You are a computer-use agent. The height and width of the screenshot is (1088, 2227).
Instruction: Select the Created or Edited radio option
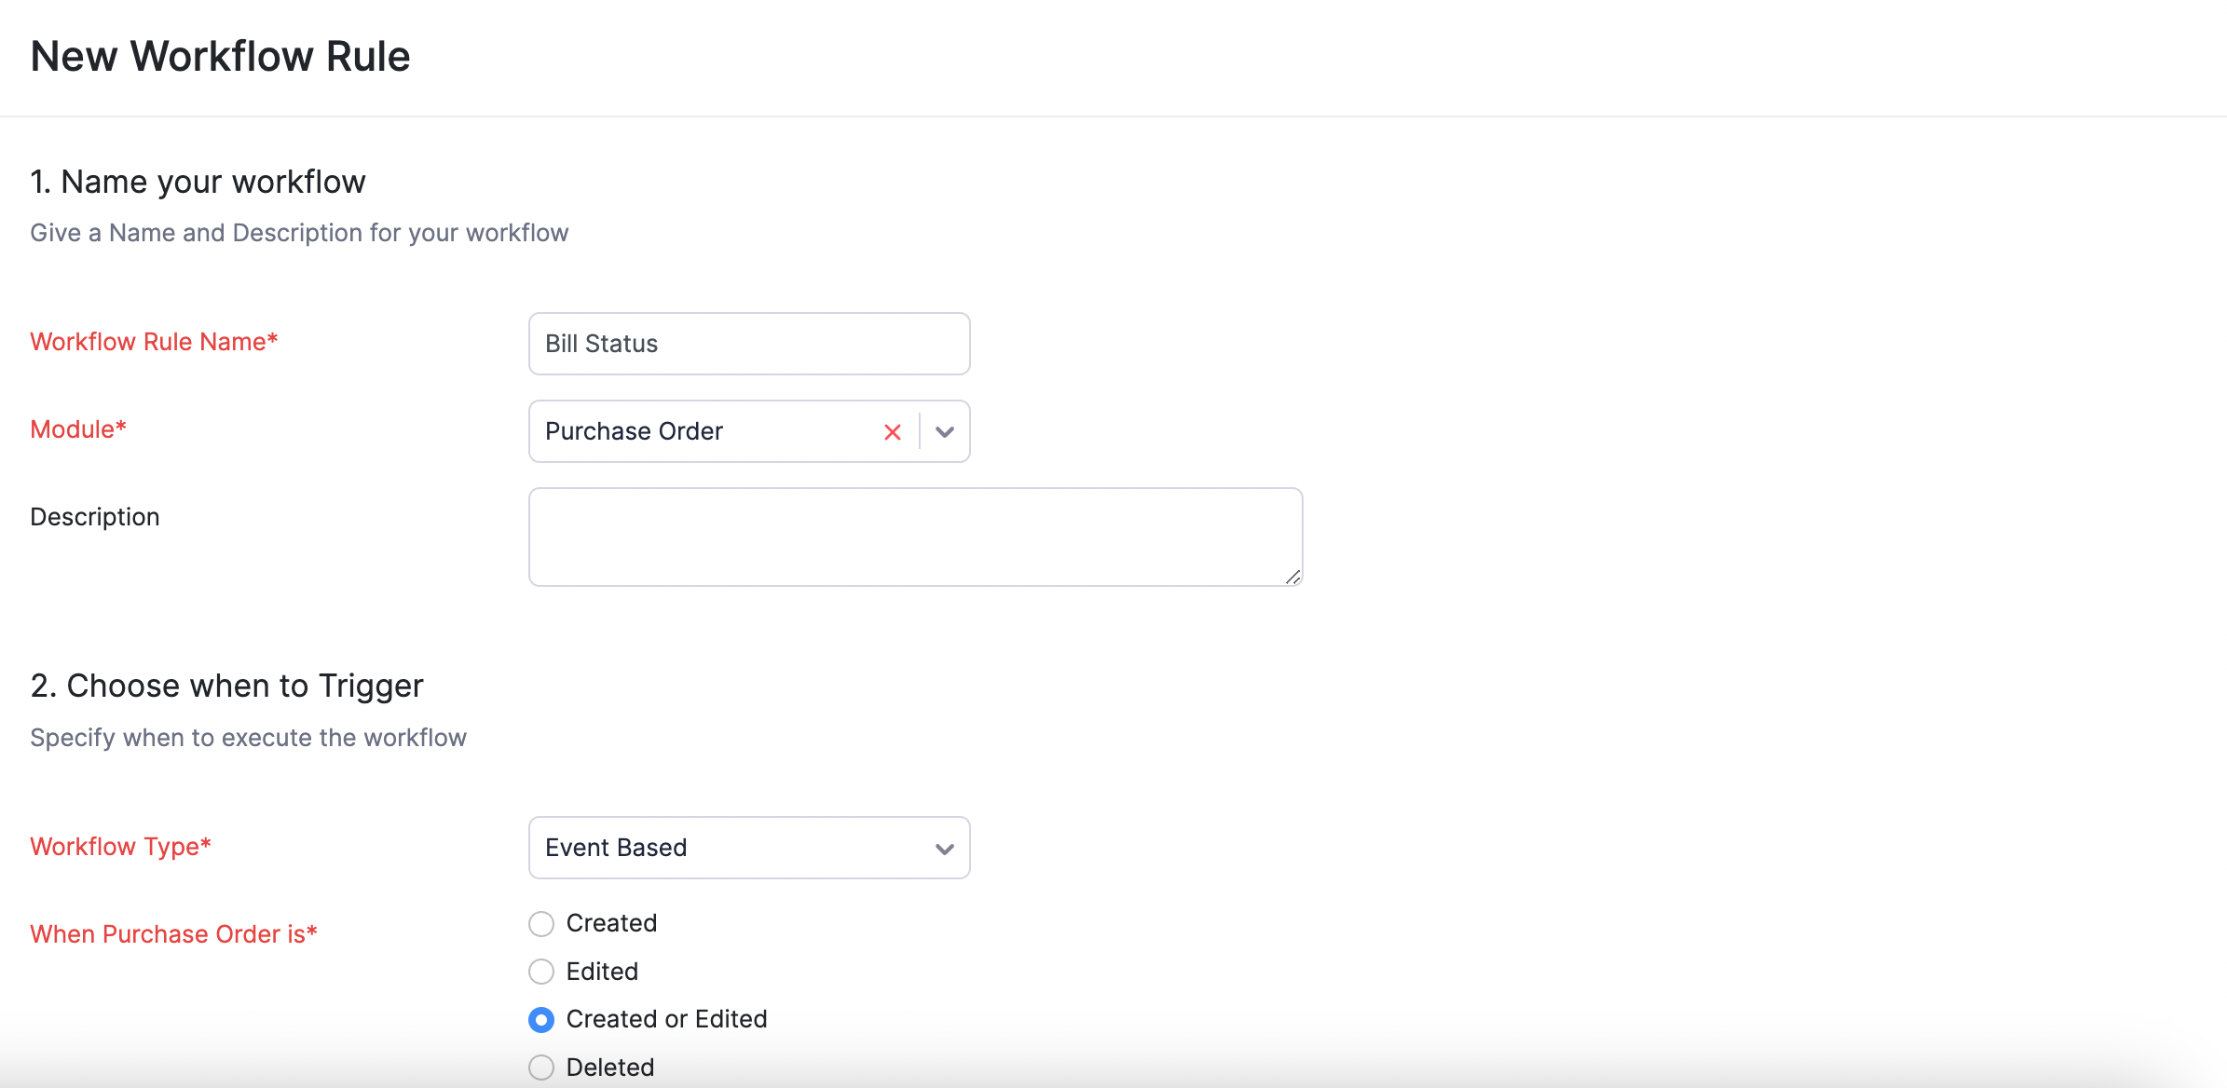541,1020
